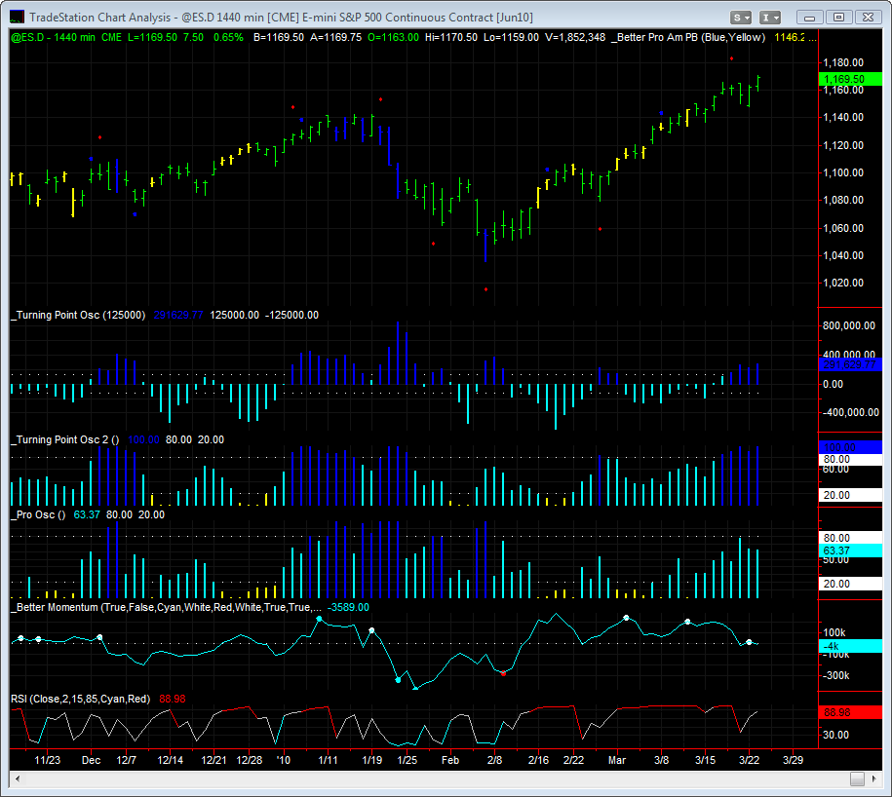
Task: Click the 12/14 date axis label
Action: click(170, 761)
